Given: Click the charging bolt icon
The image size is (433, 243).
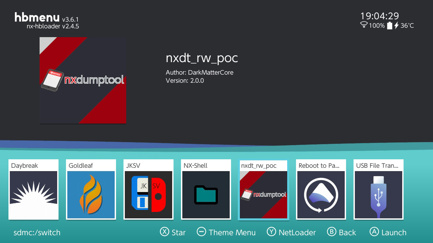Looking at the screenshot, I should [396, 25].
